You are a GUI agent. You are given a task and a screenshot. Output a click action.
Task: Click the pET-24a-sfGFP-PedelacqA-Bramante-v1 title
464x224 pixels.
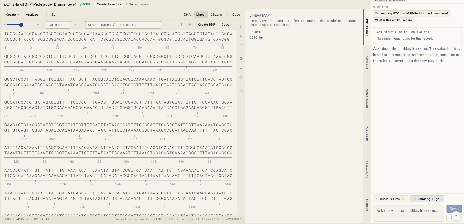click(x=40, y=4)
